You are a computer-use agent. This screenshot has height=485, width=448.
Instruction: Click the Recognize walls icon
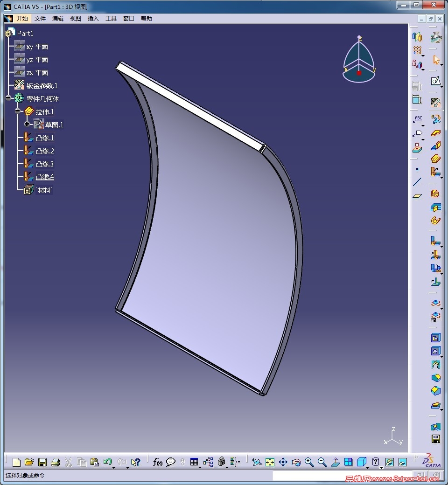(435, 119)
